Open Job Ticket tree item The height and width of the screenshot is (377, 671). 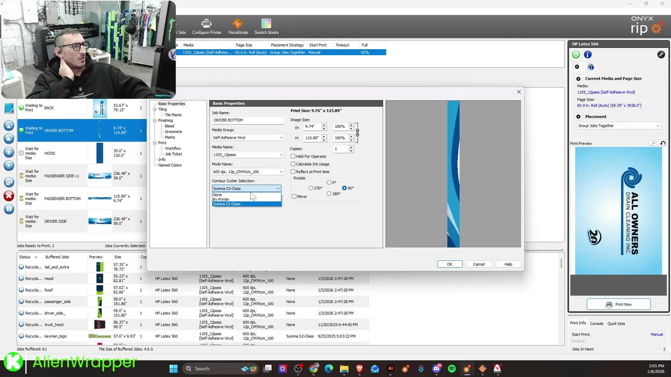pos(174,154)
